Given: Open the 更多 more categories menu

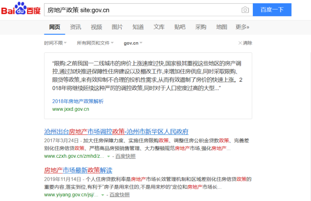Looking at the screenshot, I should tap(242, 27).
